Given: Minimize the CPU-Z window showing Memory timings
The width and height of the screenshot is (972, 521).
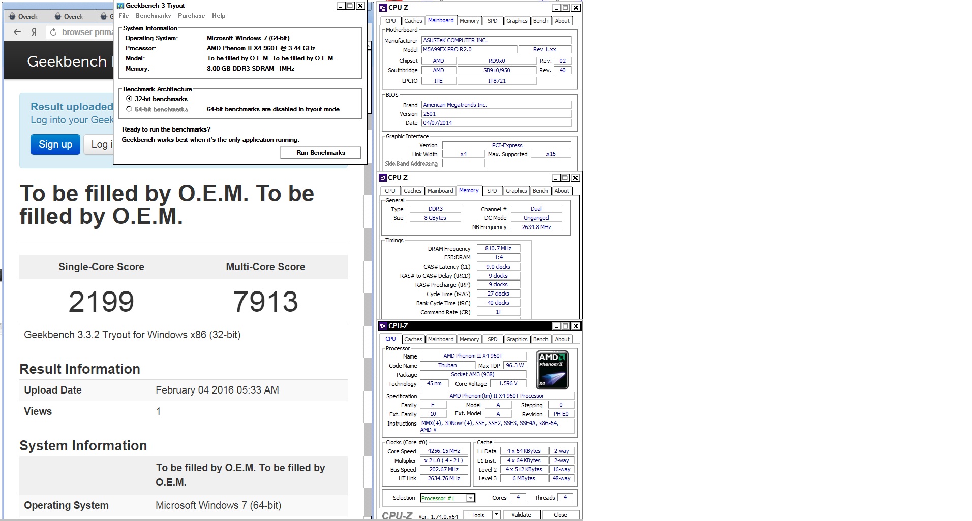Looking at the screenshot, I should (x=556, y=178).
